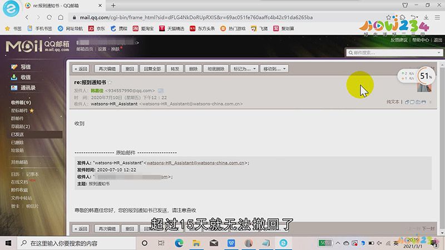Screen dimensions: 445x250
Task: Click the 邮件搜索 search box
Action: [392, 53]
